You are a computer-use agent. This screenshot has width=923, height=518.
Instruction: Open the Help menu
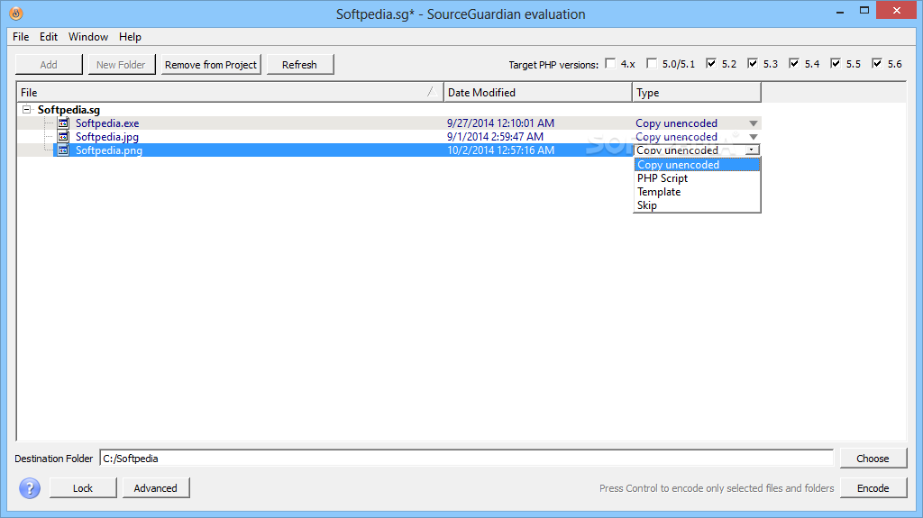pos(130,37)
